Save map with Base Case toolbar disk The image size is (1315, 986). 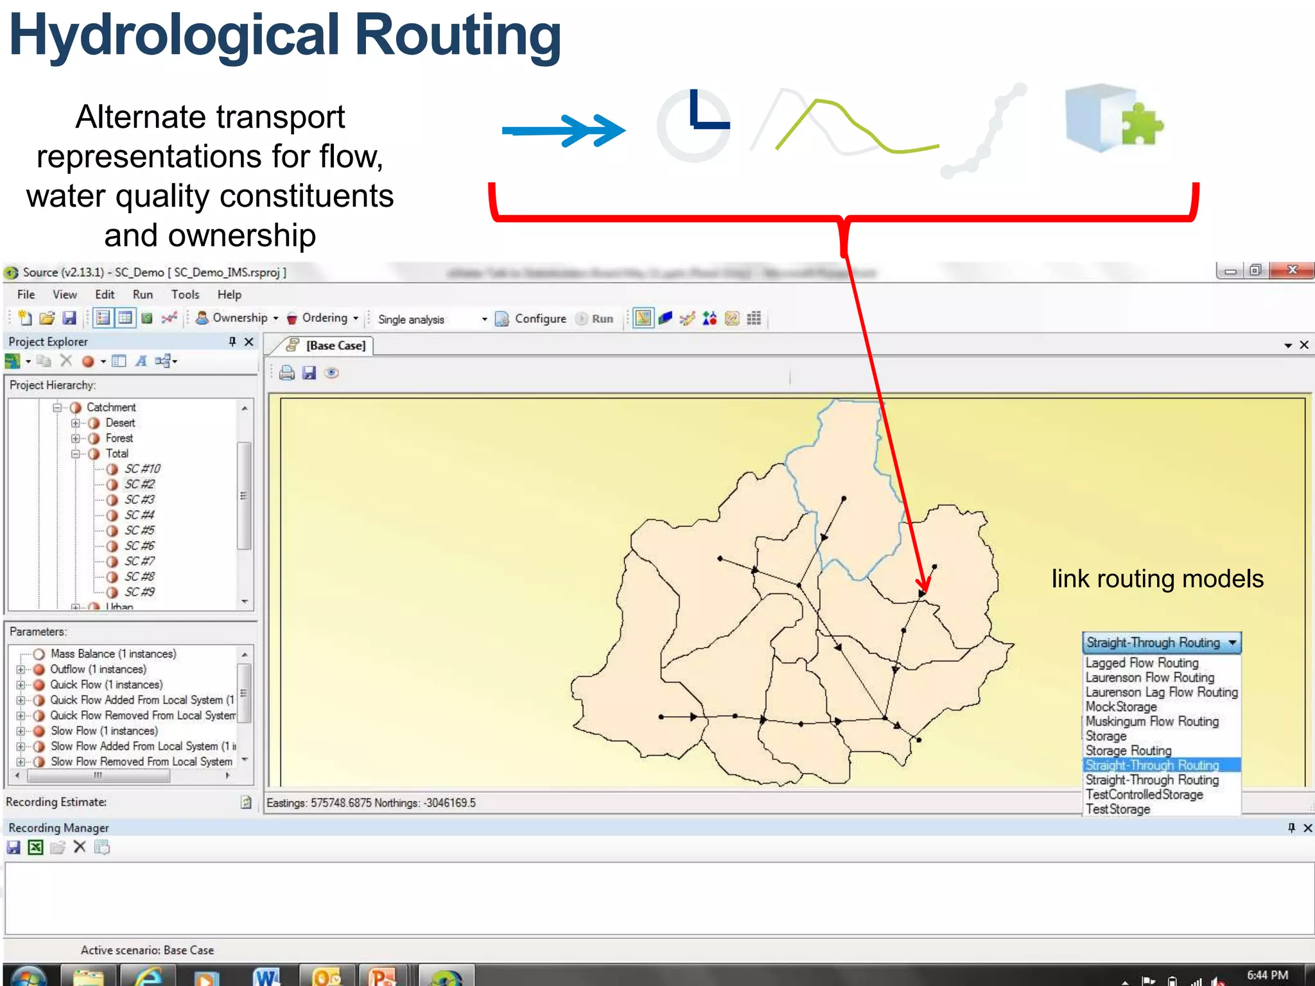309,373
